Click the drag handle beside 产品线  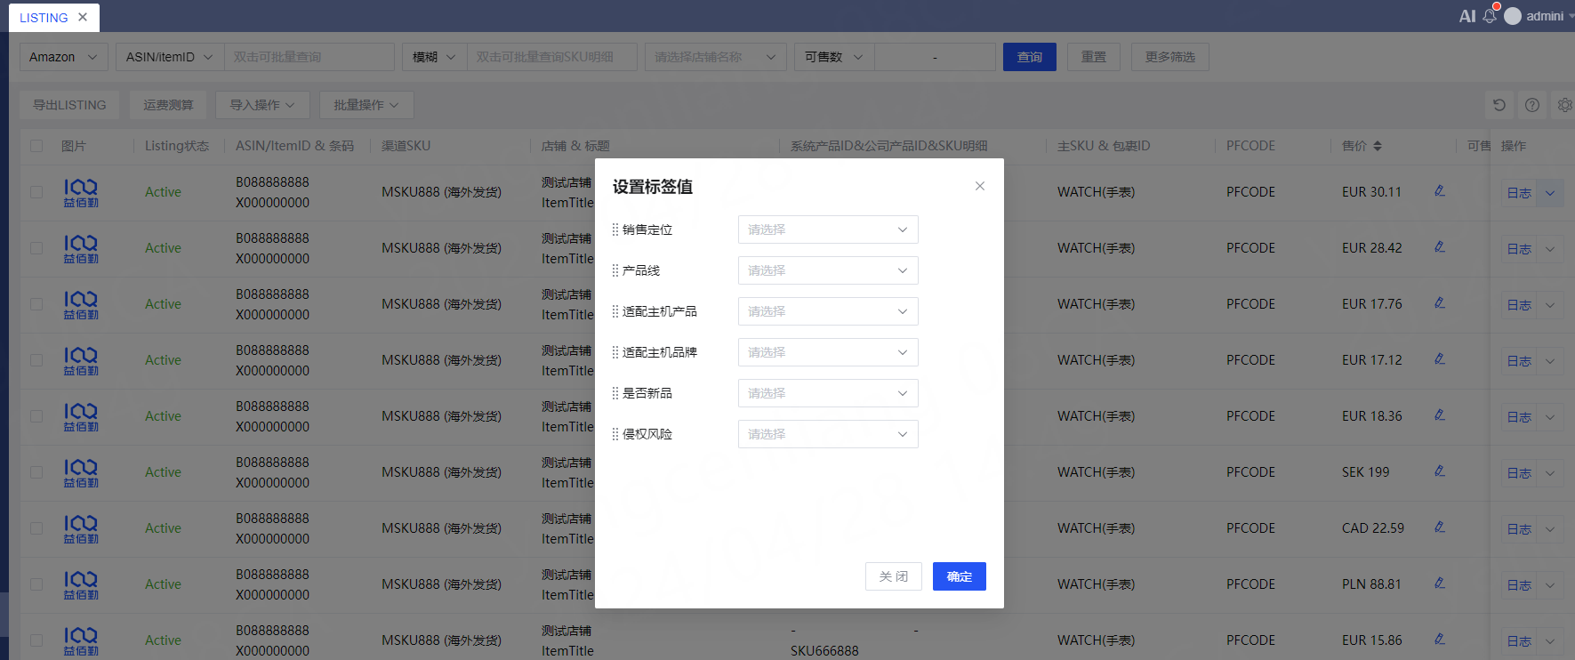tap(615, 270)
